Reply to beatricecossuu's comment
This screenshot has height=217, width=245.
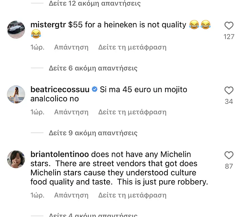click(71, 112)
